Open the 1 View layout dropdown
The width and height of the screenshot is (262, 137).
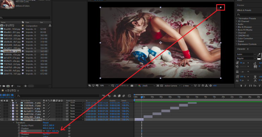[188, 86]
